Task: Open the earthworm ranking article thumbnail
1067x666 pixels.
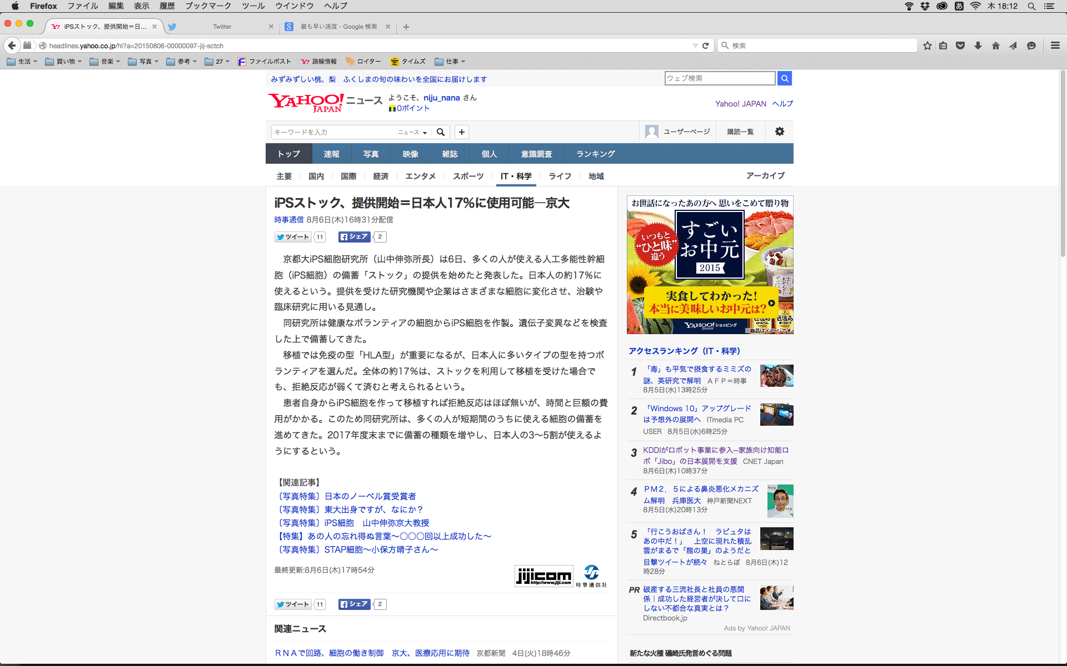Action: click(776, 376)
